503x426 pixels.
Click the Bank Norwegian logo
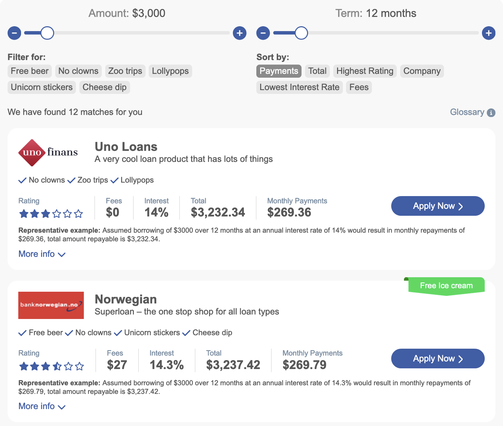coord(51,305)
